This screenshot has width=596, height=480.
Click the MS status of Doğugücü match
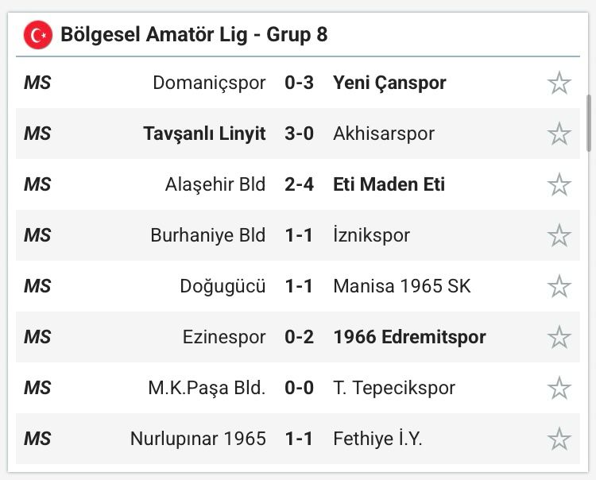coord(37,286)
